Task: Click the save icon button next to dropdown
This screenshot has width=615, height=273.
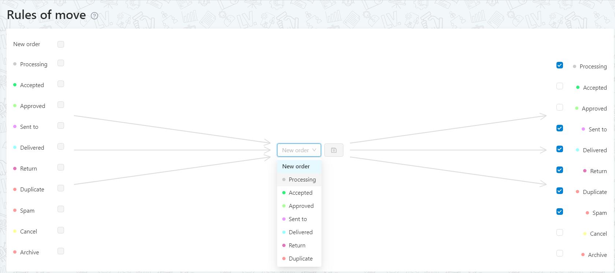Action: point(333,150)
